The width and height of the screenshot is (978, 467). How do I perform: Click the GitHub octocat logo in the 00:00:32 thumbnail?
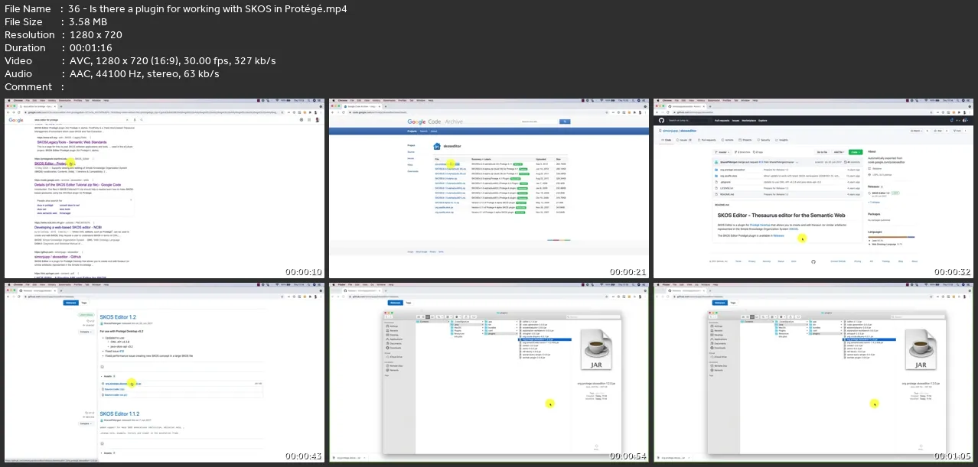661,120
